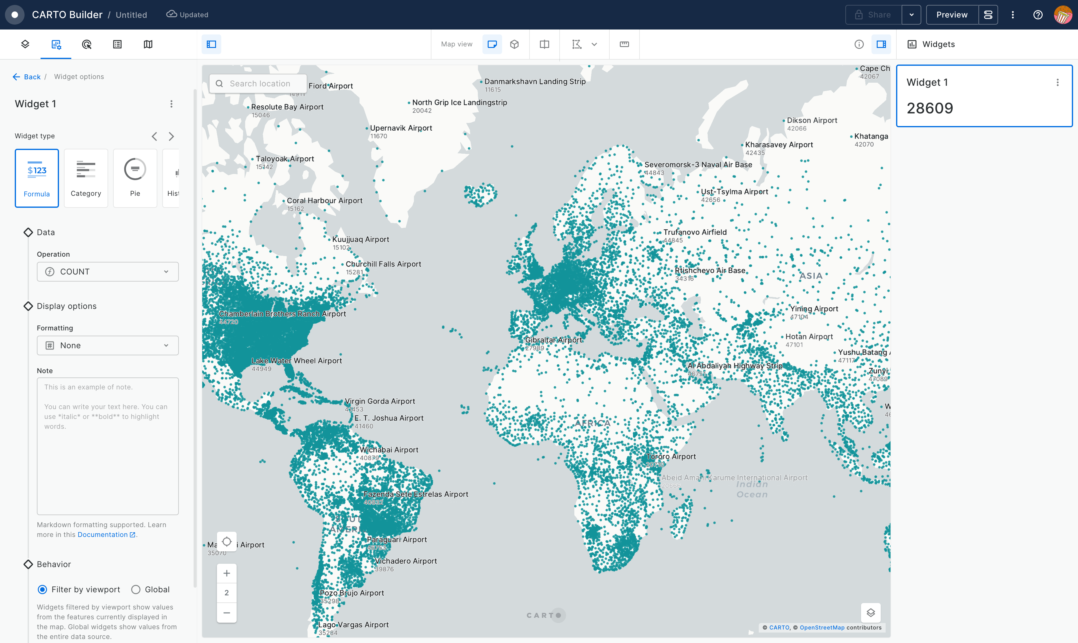Select the measure distance ruler tool
Image resolution: width=1078 pixels, height=643 pixels.
click(x=624, y=44)
